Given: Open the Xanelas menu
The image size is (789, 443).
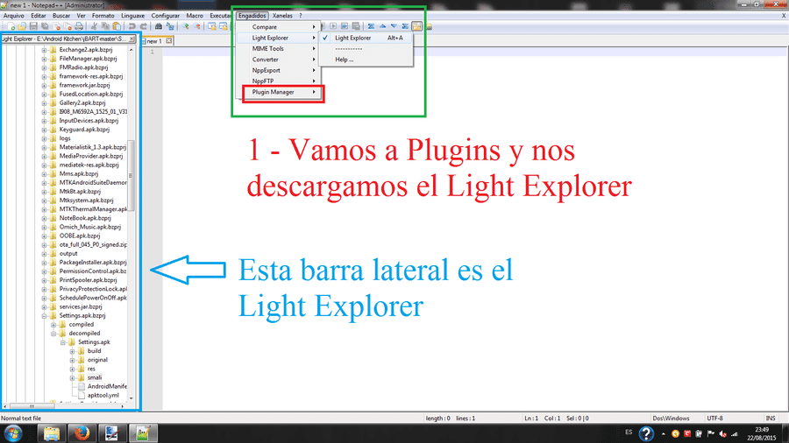Looking at the screenshot, I should point(282,16).
